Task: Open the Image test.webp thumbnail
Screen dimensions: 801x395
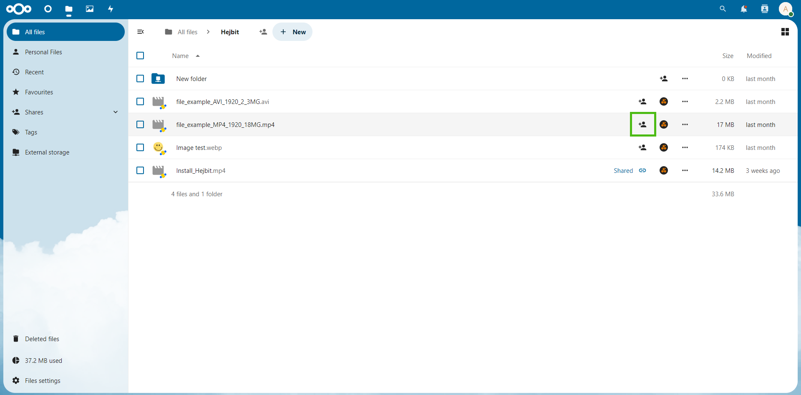Action: 158,147
